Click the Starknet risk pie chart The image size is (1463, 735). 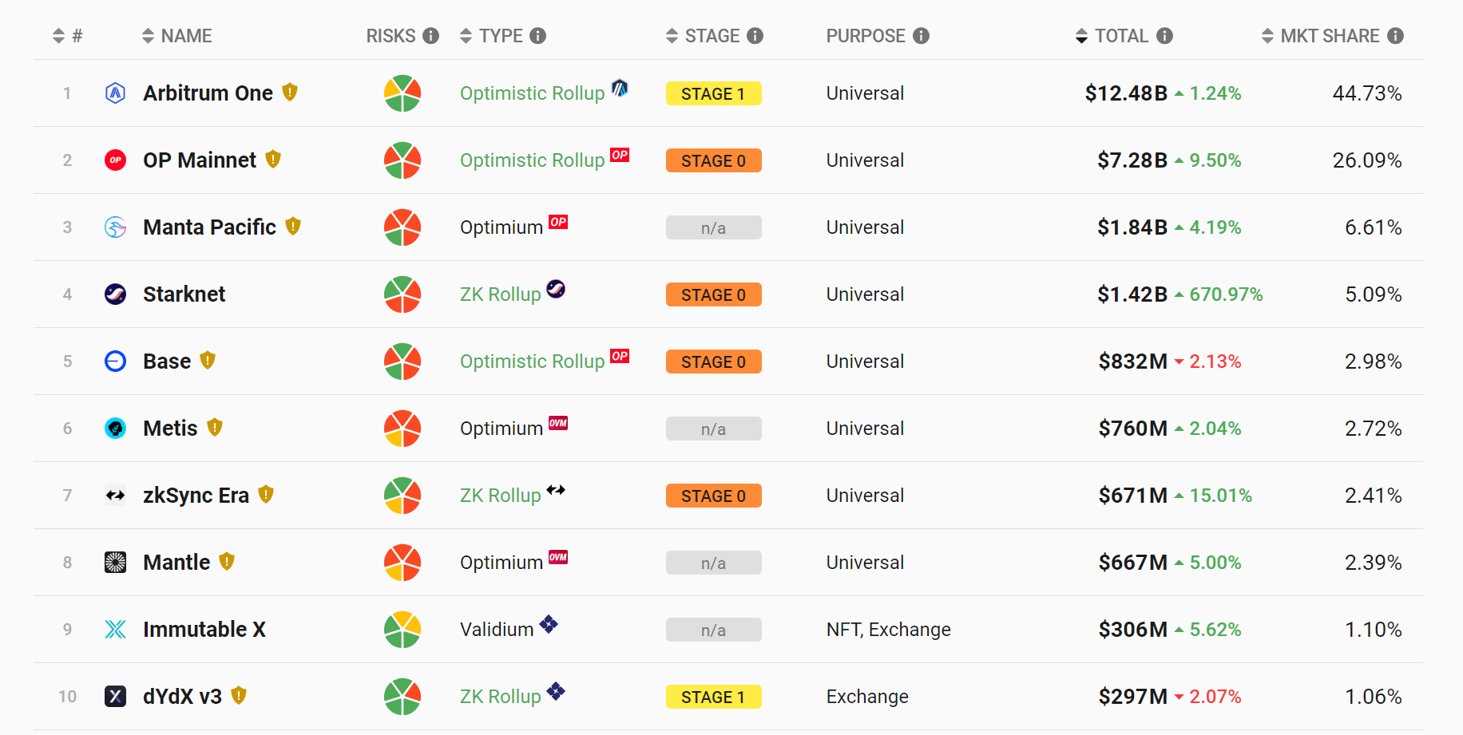402,294
